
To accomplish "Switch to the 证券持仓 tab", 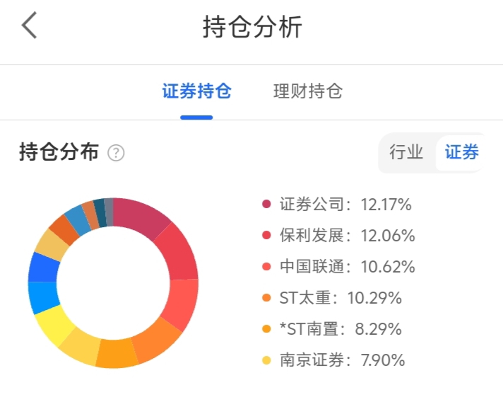I will (196, 91).
